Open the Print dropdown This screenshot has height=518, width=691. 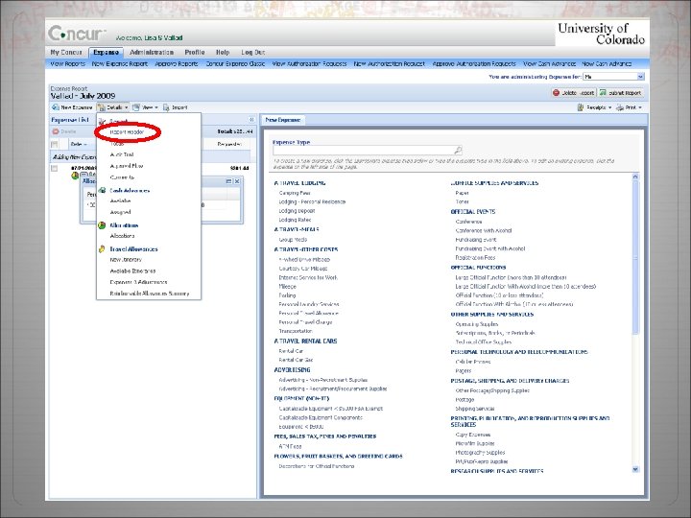coord(630,107)
